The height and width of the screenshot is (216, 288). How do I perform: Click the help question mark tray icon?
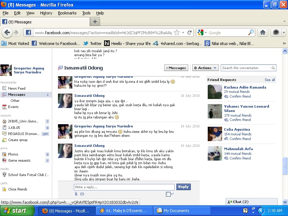click(245, 211)
